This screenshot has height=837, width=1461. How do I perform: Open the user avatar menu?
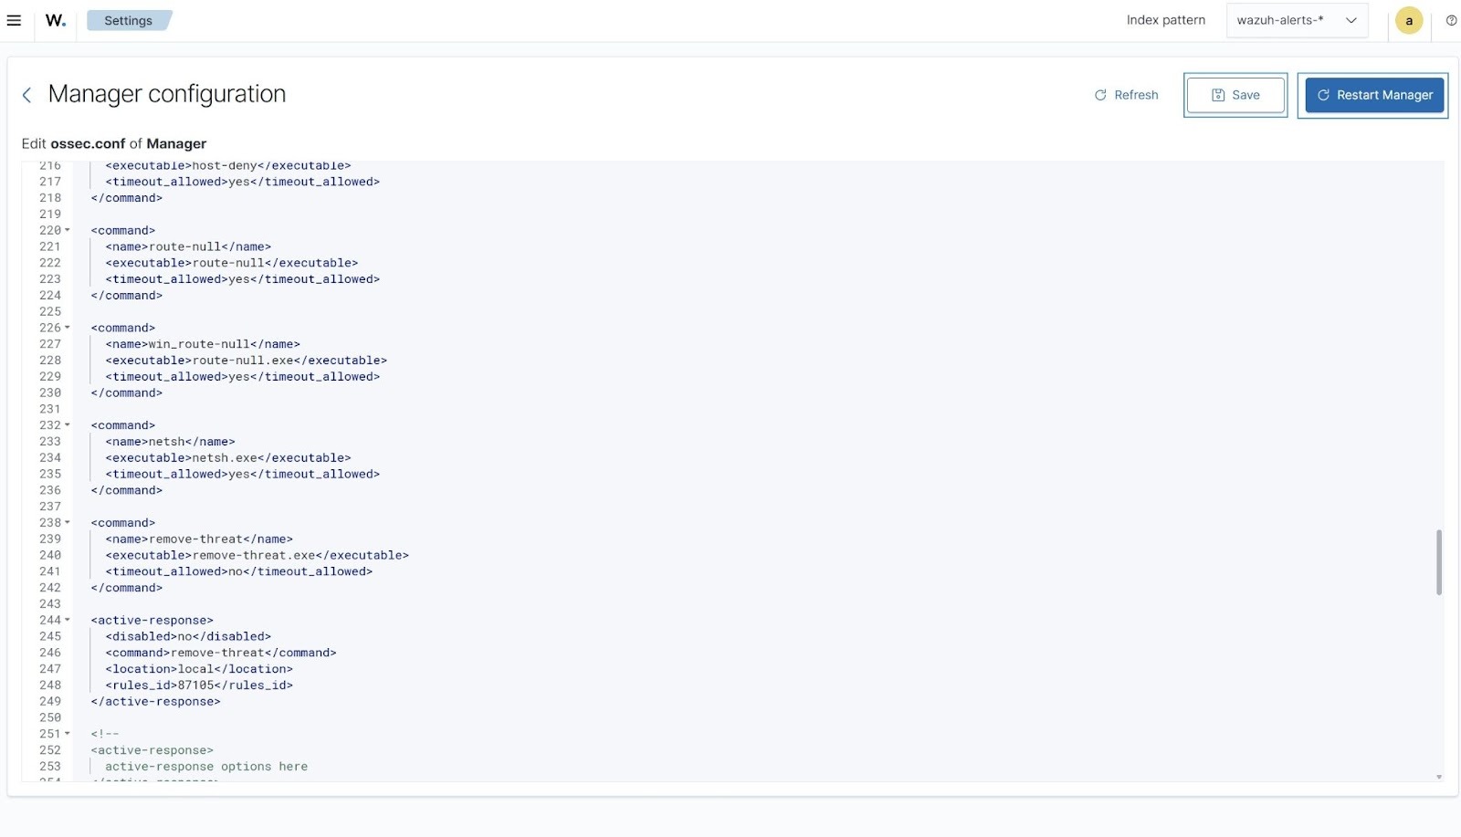1408,20
